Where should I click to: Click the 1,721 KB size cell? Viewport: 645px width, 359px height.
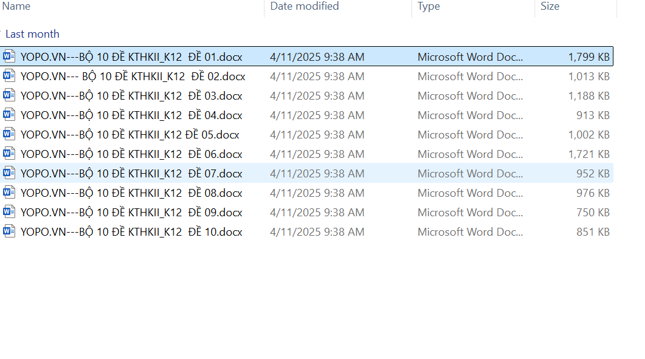(x=589, y=154)
